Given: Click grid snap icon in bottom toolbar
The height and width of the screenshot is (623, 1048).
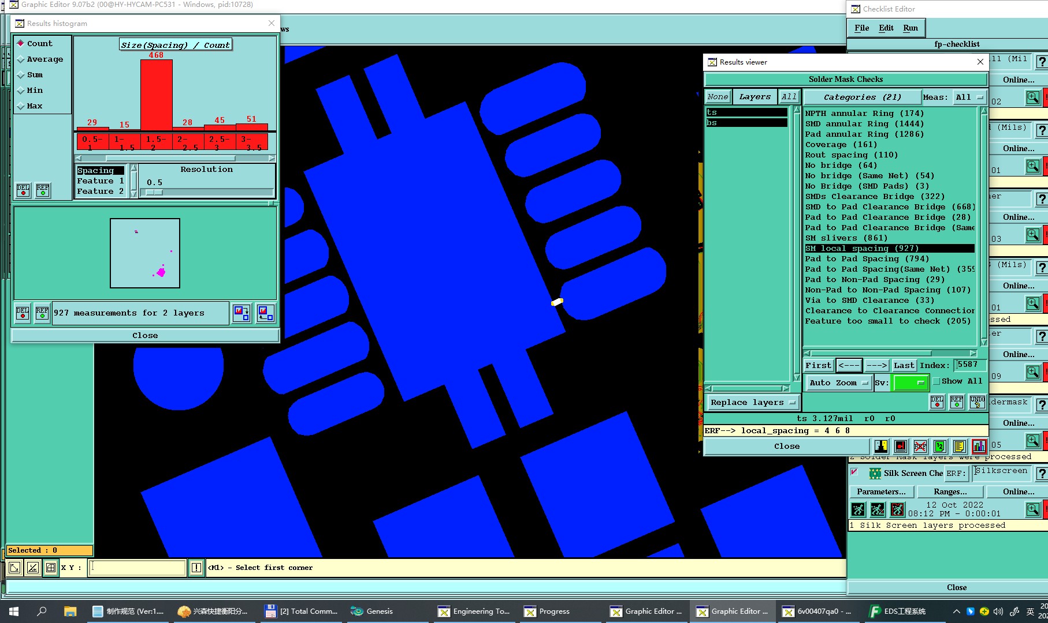Looking at the screenshot, I should tap(51, 568).
